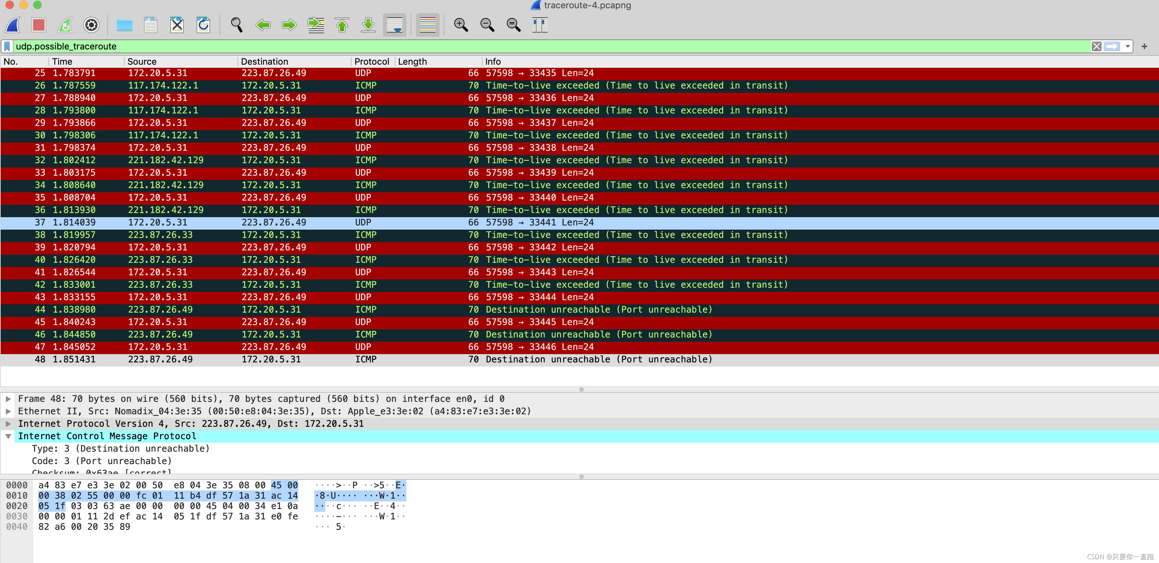1159x563 pixels.
Task: Select packet 29 UDP 33437 row
Action: 579,123
